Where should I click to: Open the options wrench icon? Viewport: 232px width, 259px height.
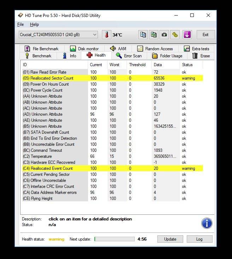175,35
